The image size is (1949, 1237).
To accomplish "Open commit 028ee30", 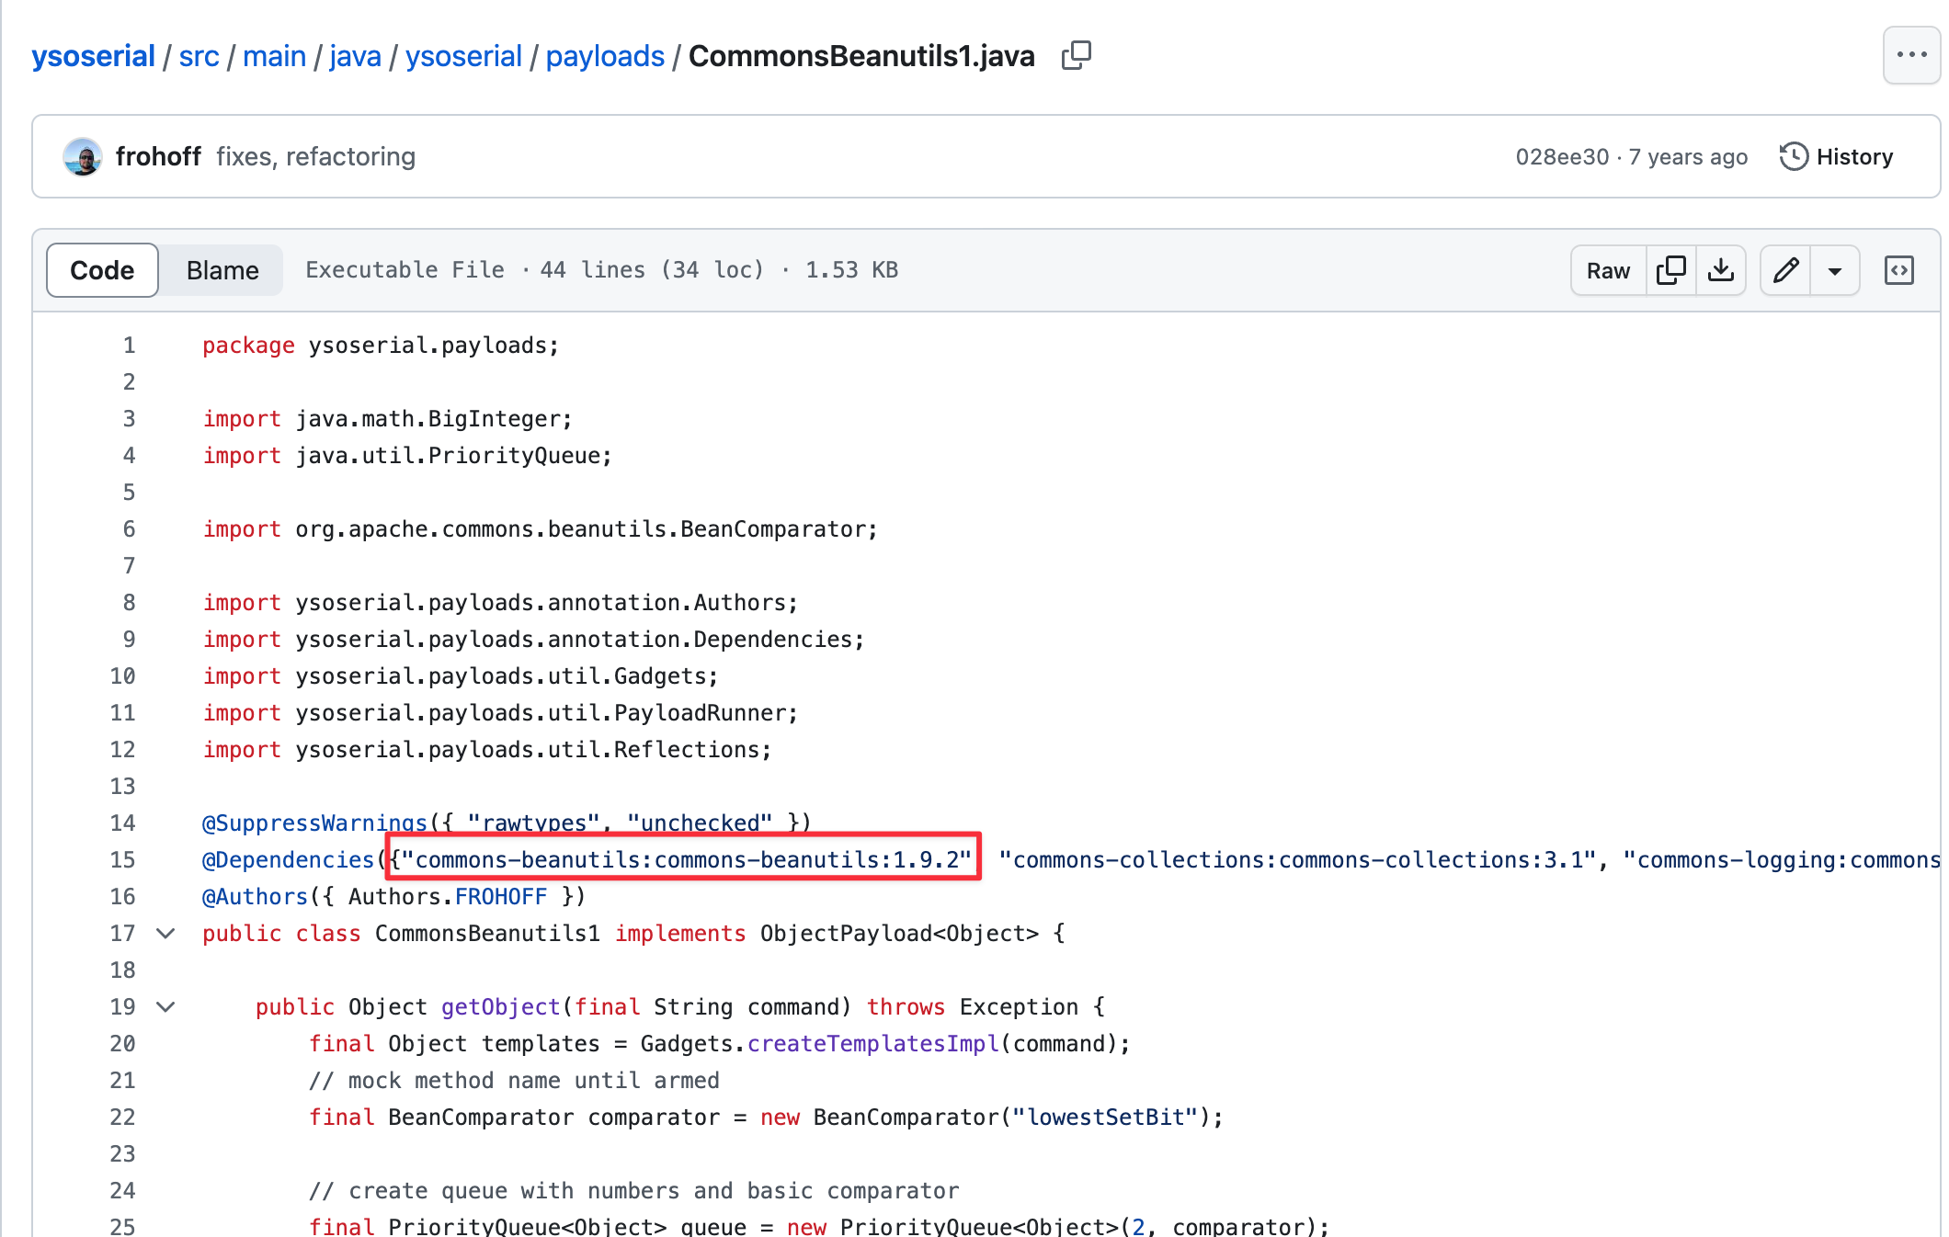I will (x=1562, y=157).
